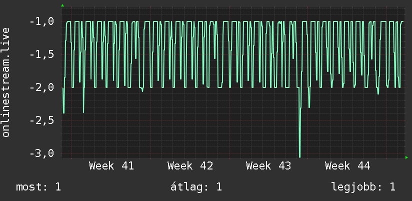Click the -2,0 y-axis value
The image size is (412, 201).
[x=42, y=87]
